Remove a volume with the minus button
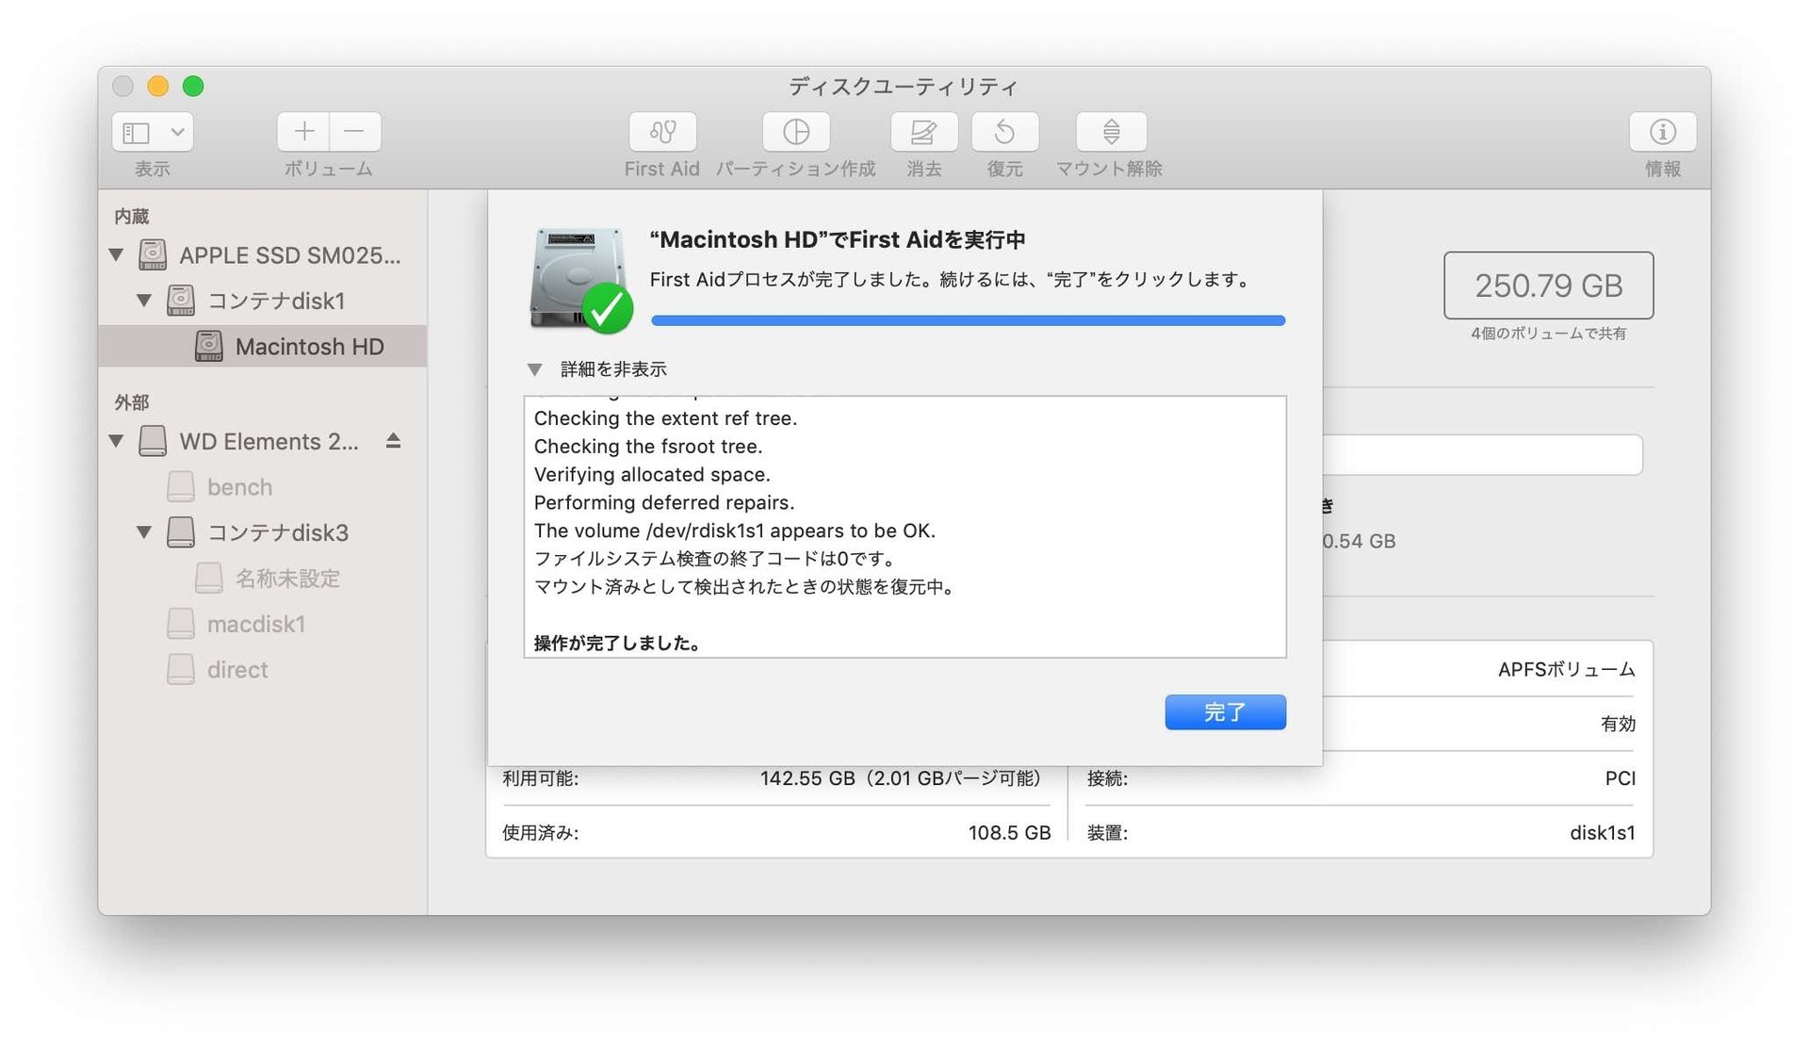This screenshot has width=1809, height=1045. (x=355, y=132)
